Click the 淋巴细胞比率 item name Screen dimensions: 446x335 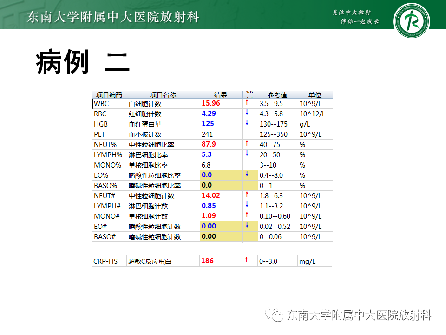click(x=148, y=155)
